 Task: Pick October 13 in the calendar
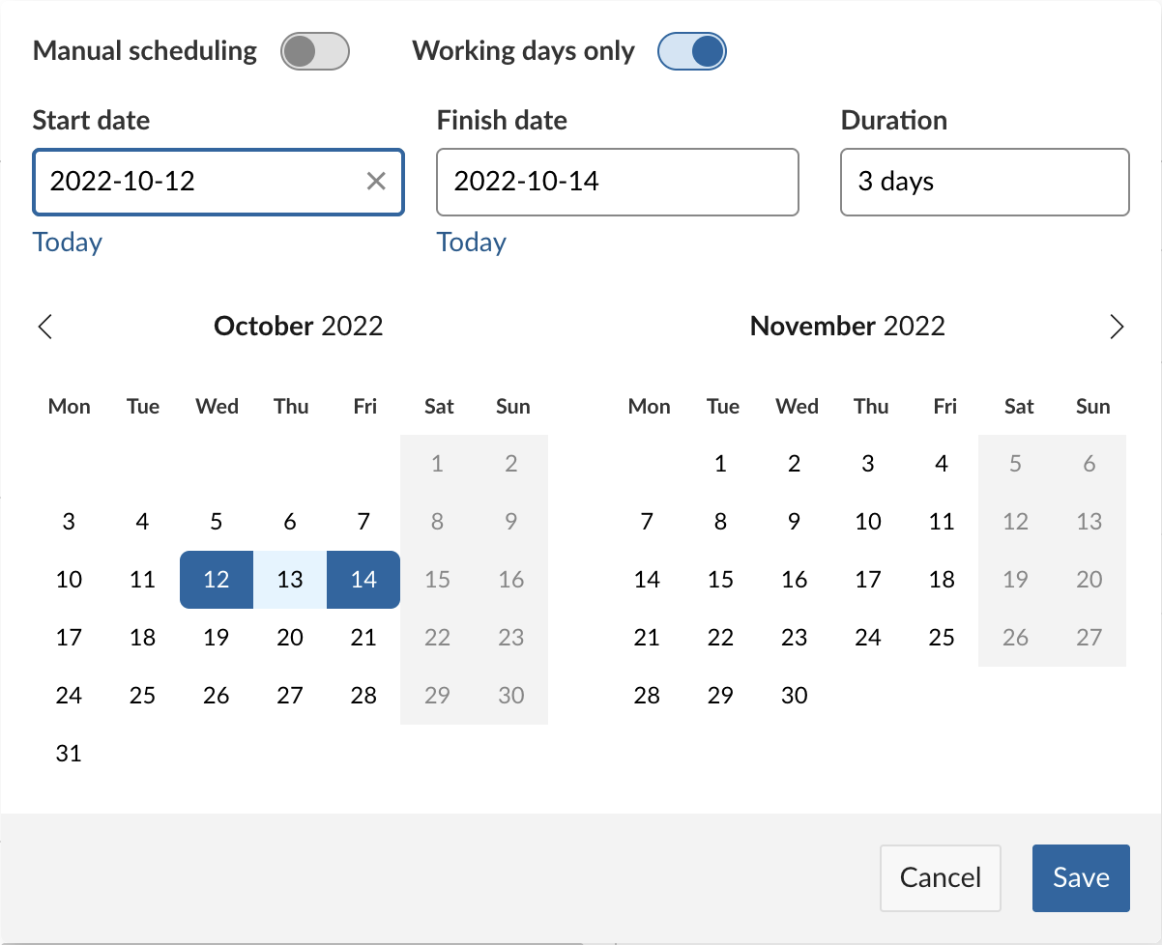click(x=290, y=580)
